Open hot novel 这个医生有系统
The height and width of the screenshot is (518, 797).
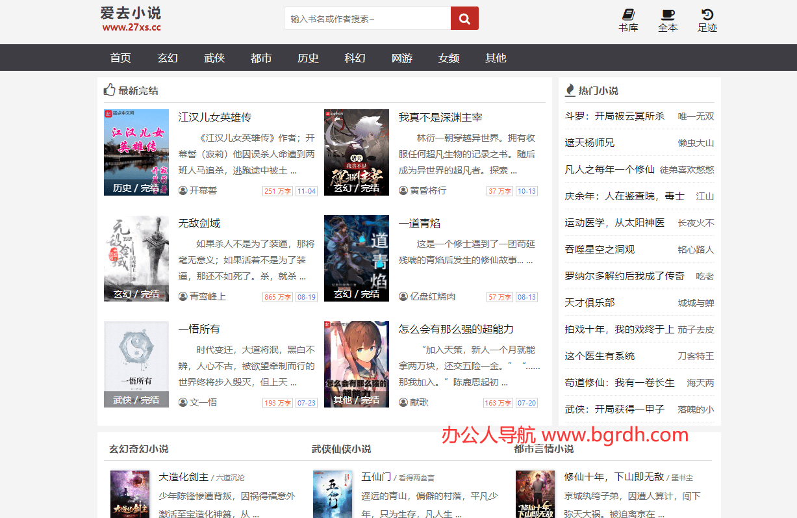[600, 356]
